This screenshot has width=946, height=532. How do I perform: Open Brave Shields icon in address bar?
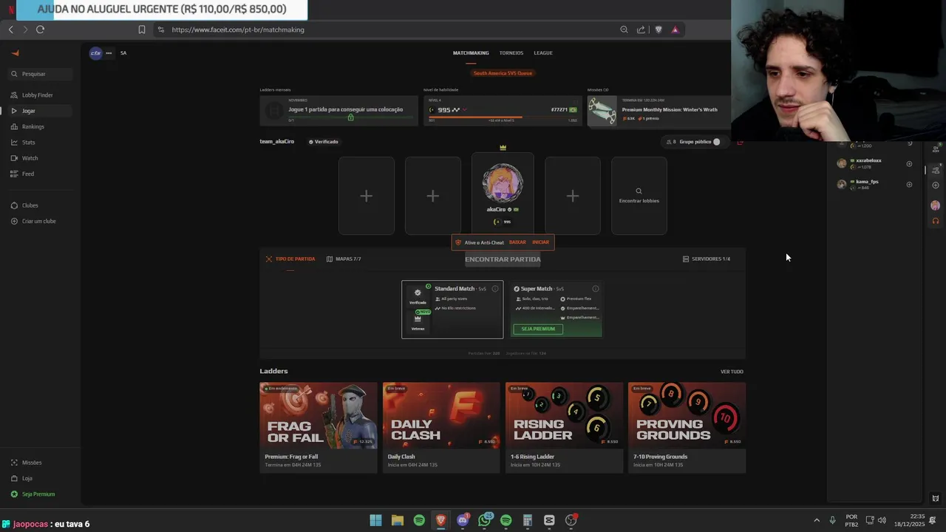tap(659, 30)
